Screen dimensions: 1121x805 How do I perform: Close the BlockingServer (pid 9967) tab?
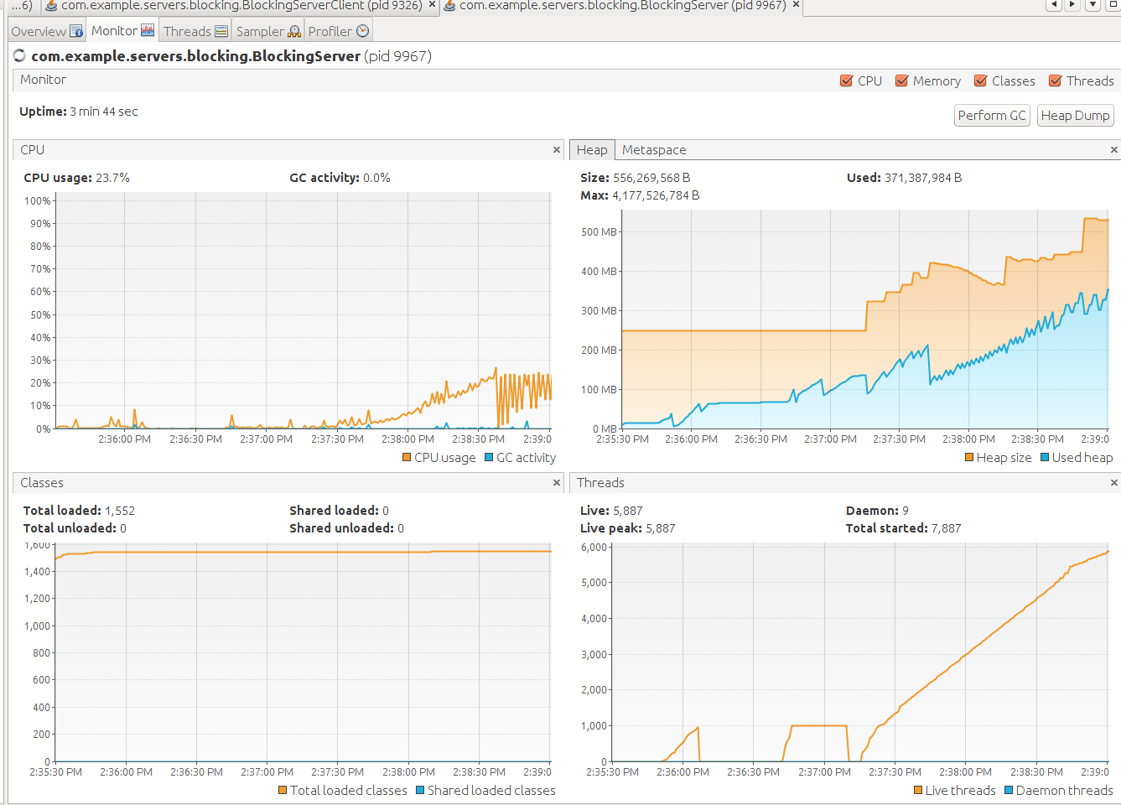[x=797, y=5]
